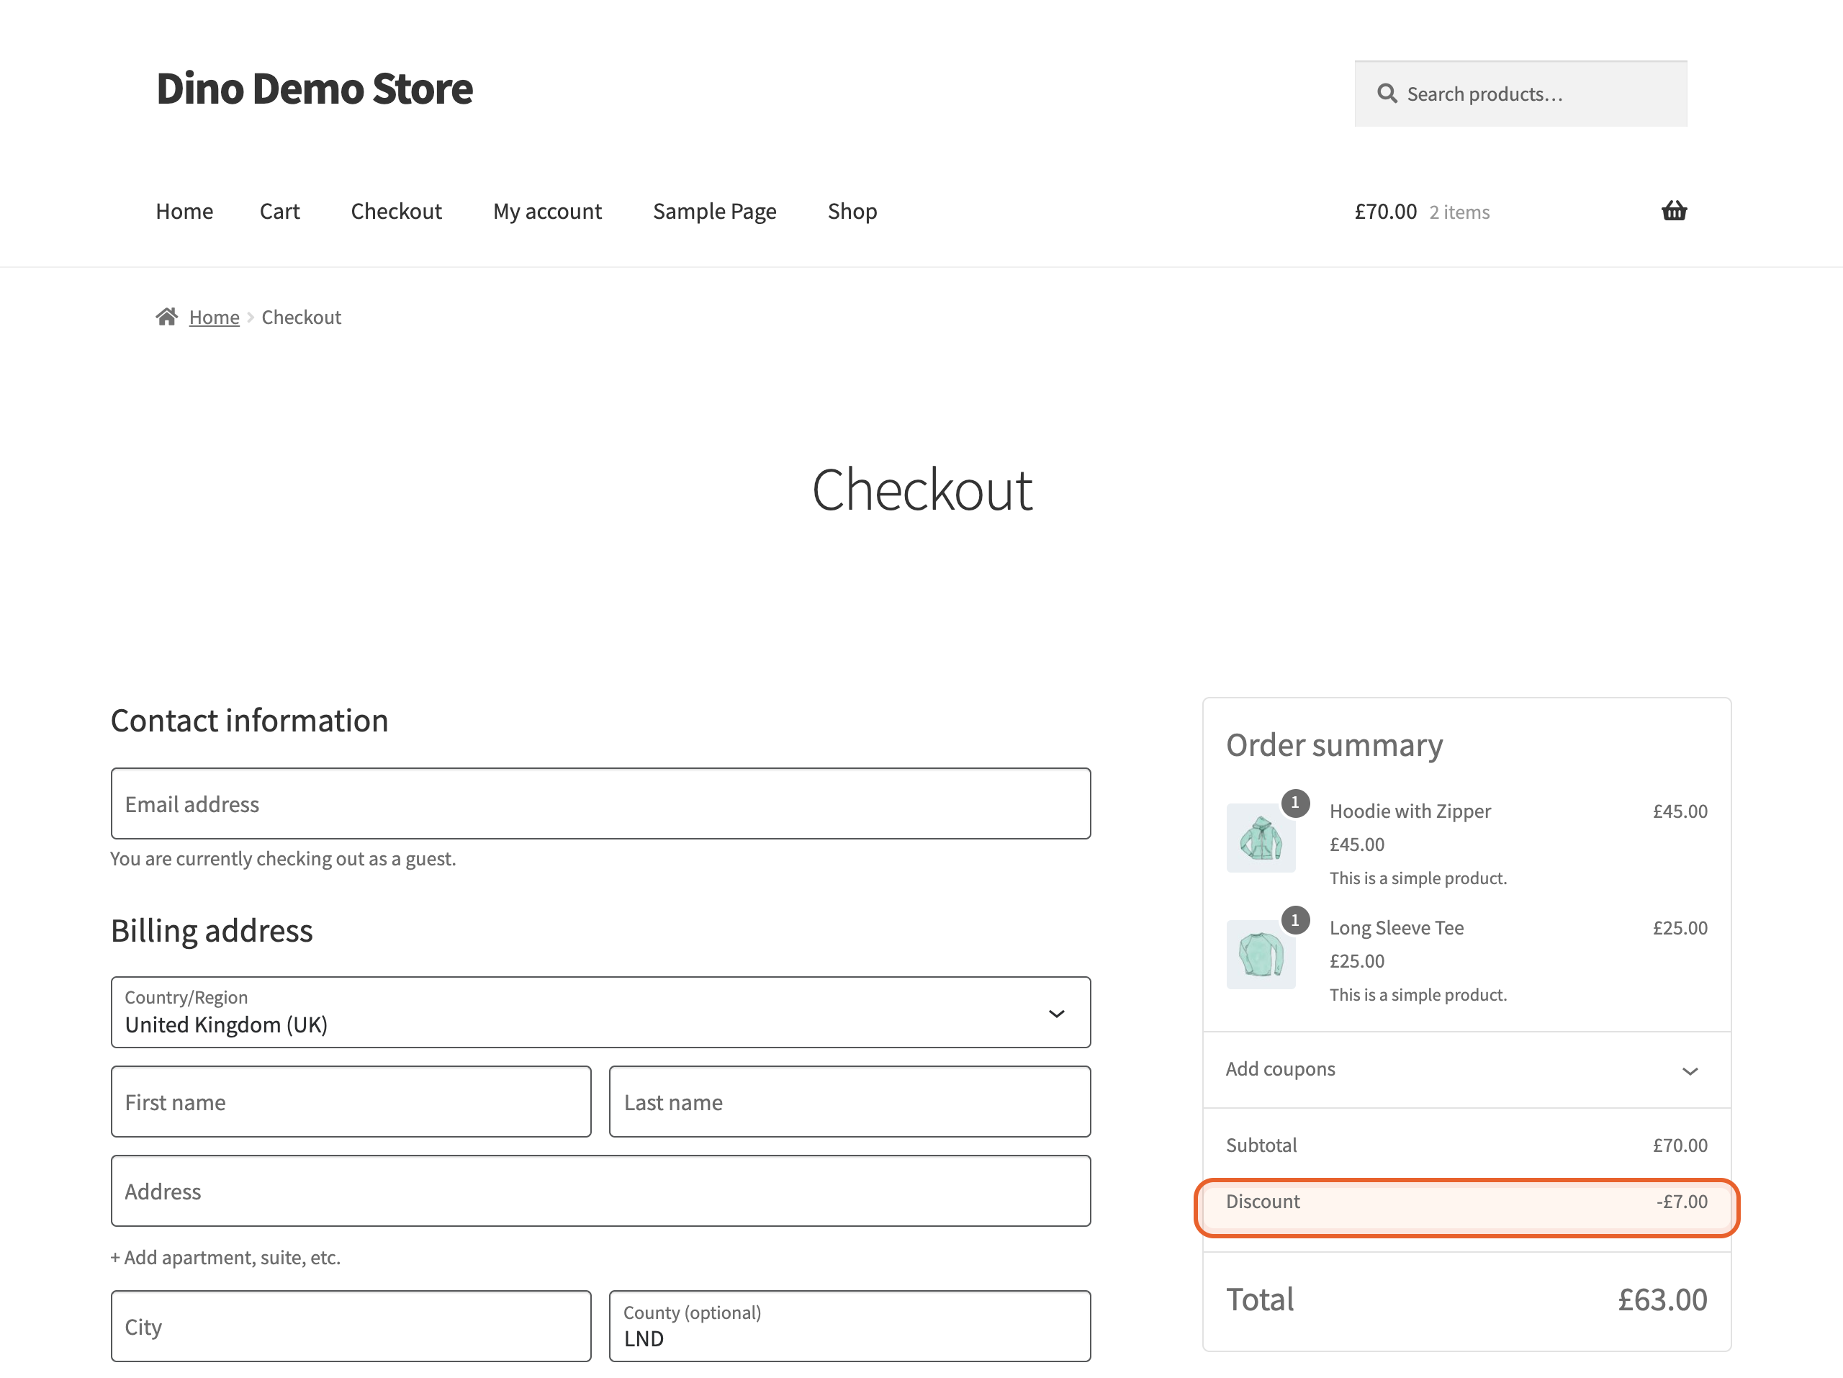
Task: Go to the Shop menu item
Action: [852, 211]
